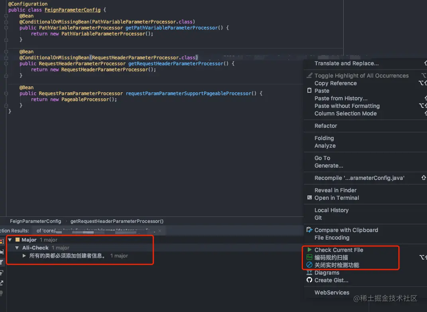
Task: Collapse the Major severity node arrow
Action: (x=10, y=240)
